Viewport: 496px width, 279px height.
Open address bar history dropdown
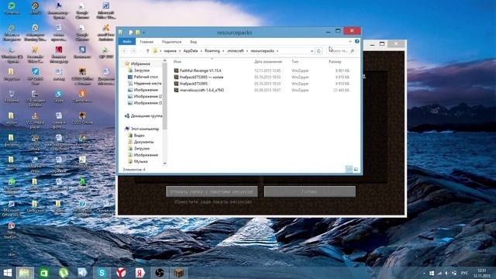312,51
